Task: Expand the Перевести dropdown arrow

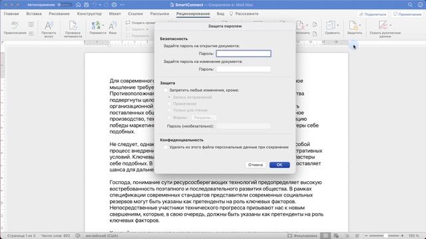Action: click(103, 25)
